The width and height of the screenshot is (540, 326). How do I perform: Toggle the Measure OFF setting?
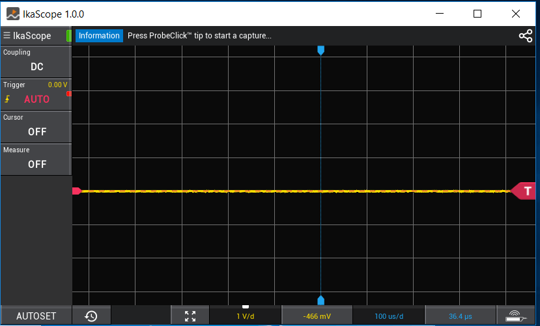[36, 164]
